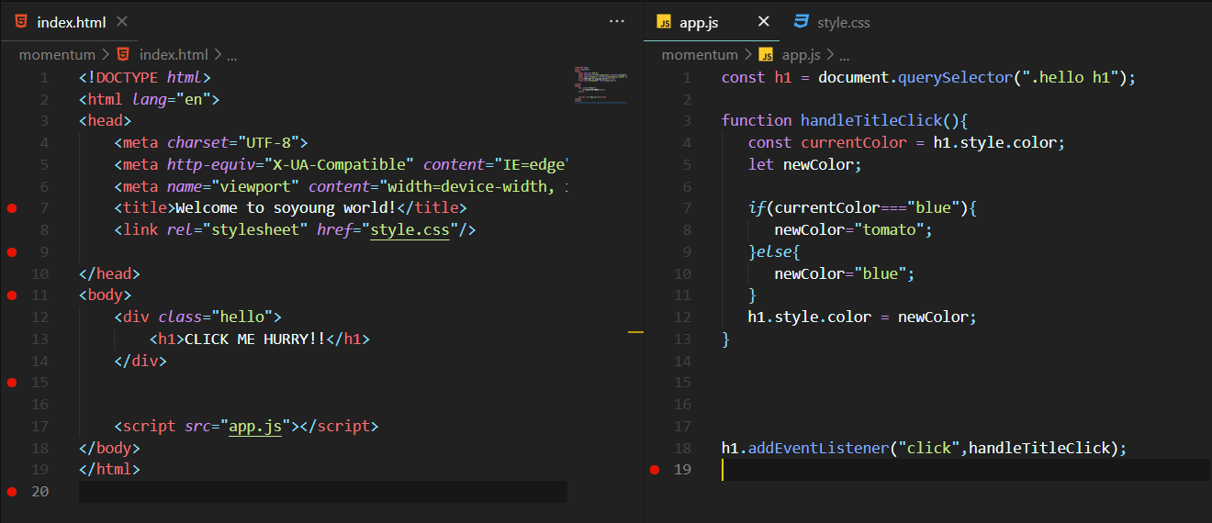Close the app.js tab
The height and width of the screenshot is (523, 1212).
(764, 22)
